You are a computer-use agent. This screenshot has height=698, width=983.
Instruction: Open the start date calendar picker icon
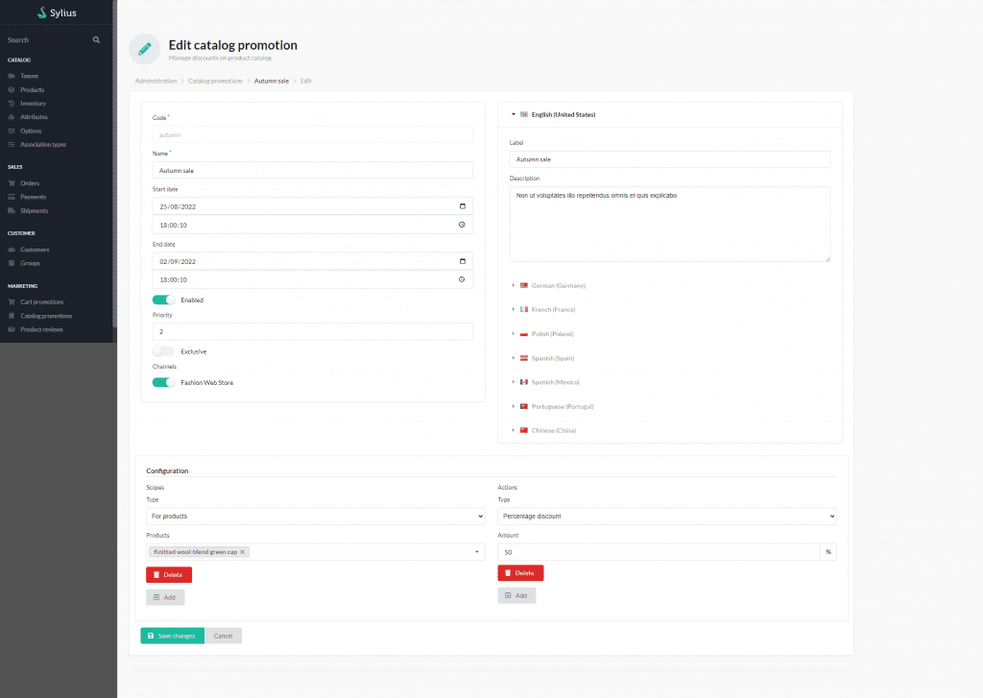[463, 206]
